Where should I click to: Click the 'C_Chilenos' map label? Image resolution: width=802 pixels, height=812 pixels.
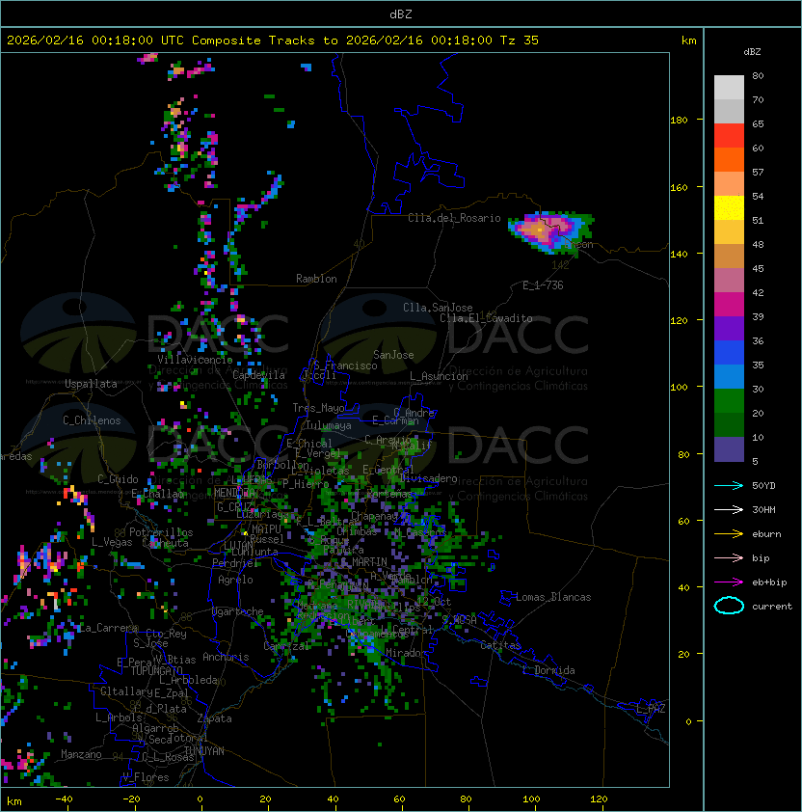[x=92, y=420]
